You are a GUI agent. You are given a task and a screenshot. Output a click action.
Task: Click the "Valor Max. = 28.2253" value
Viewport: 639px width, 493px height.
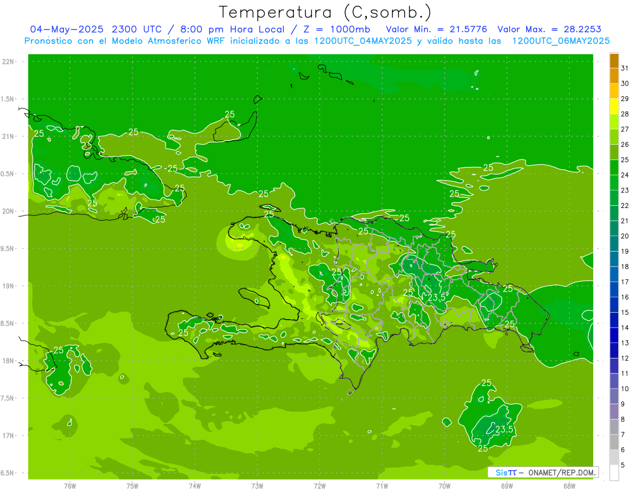click(x=549, y=29)
